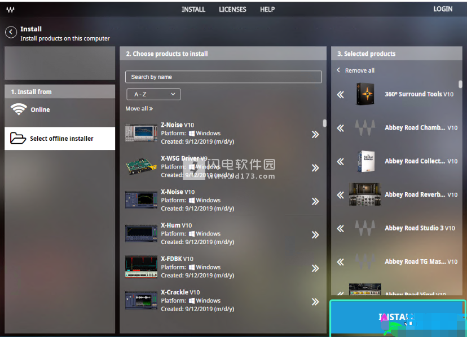Image resolution: width=467 pixels, height=337 pixels.
Task: Click the blue INSTALL button
Action: coord(397,317)
